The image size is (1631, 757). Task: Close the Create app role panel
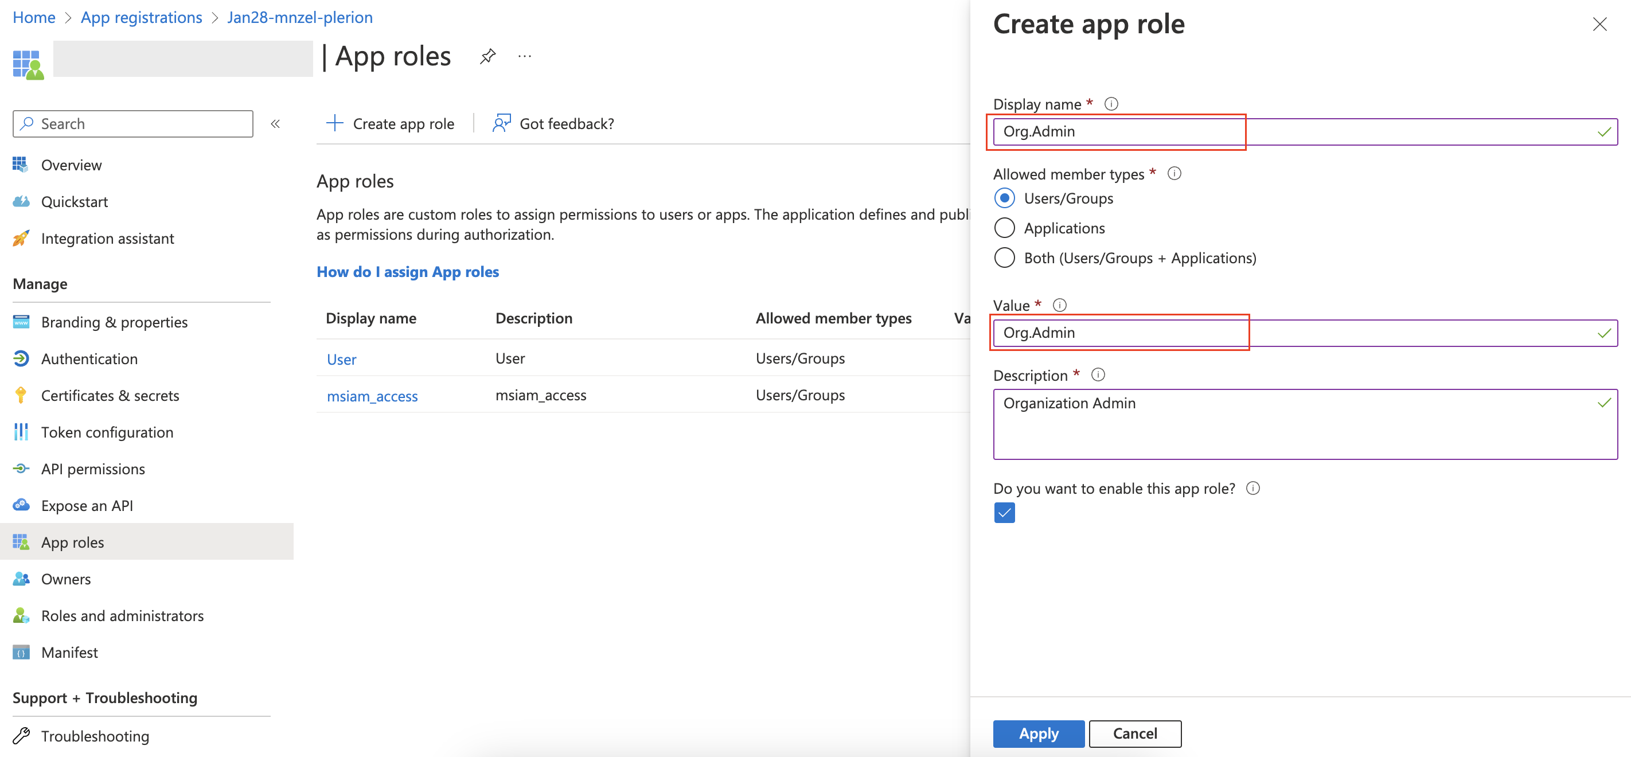[x=1599, y=24]
